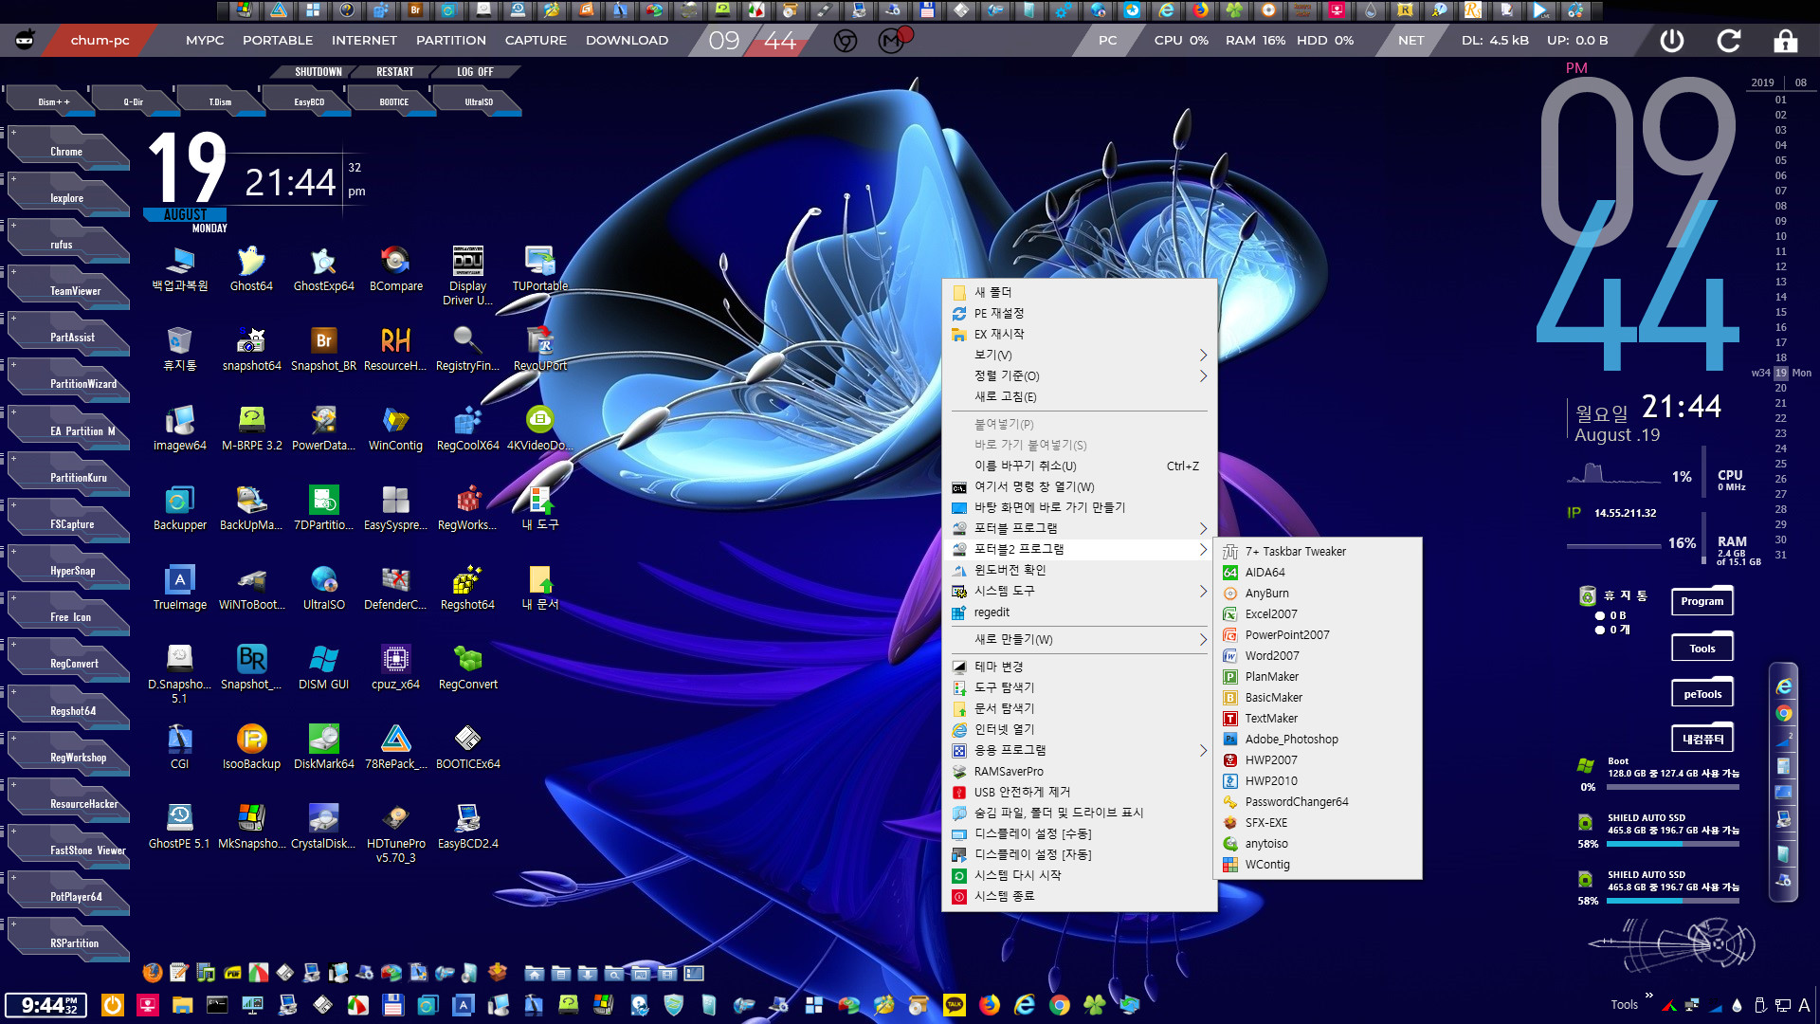Open the peTools sidebar button
The height and width of the screenshot is (1024, 1820).
pos(1702,694)
